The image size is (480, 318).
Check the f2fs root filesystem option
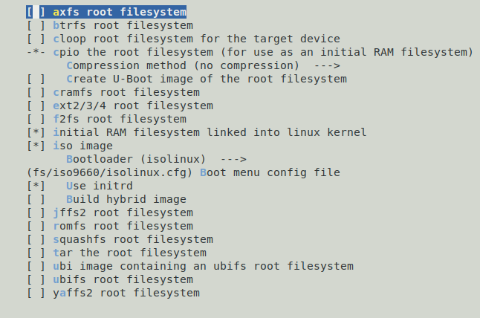click(x=36, y=119)
